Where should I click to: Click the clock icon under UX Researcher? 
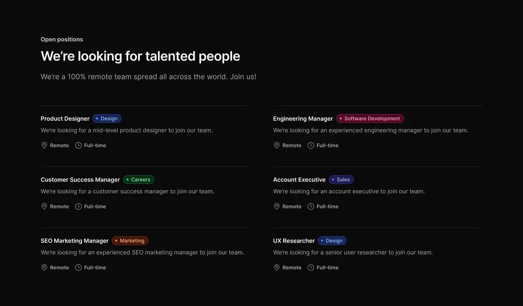[x=311, y=268]
